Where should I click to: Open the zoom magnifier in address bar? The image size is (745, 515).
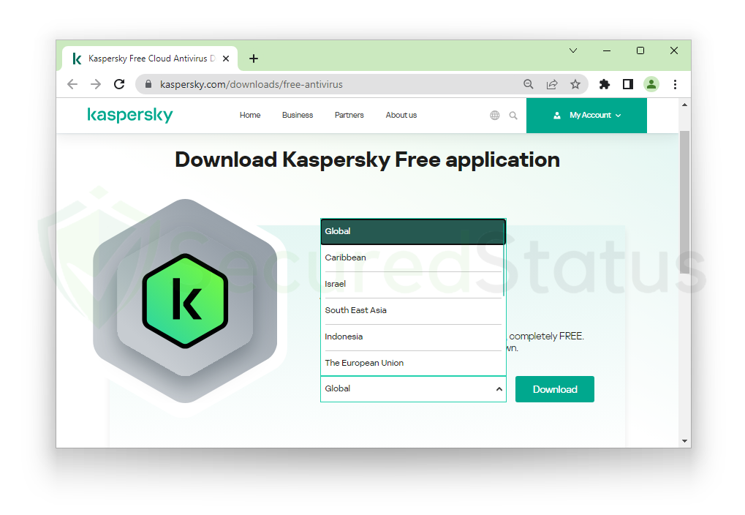[x=529, y=84]
